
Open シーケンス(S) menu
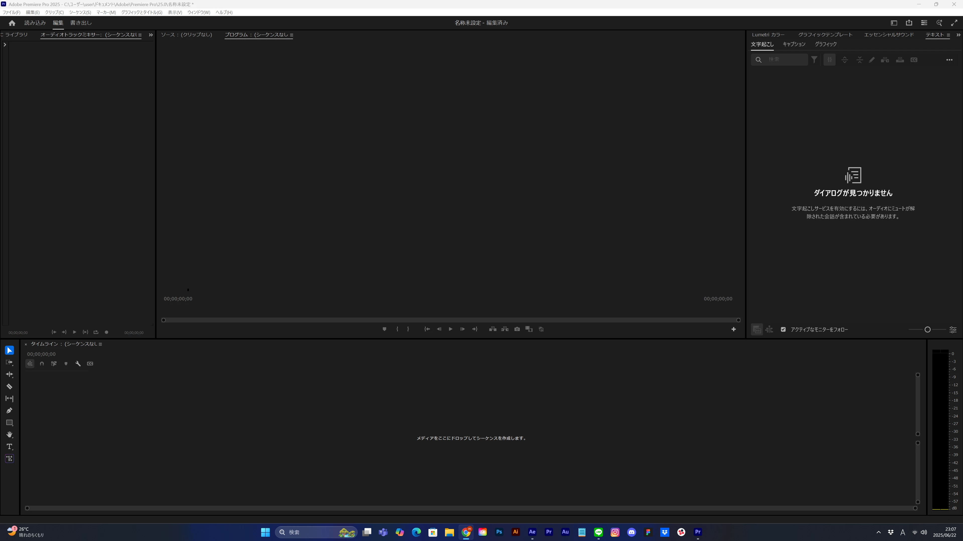coord(80,12)
